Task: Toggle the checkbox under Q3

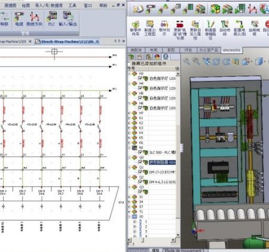Action: click(140, 192)
